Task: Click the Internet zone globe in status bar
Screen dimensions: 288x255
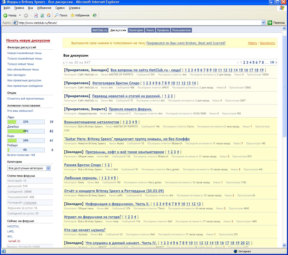Action: (236, 251)
